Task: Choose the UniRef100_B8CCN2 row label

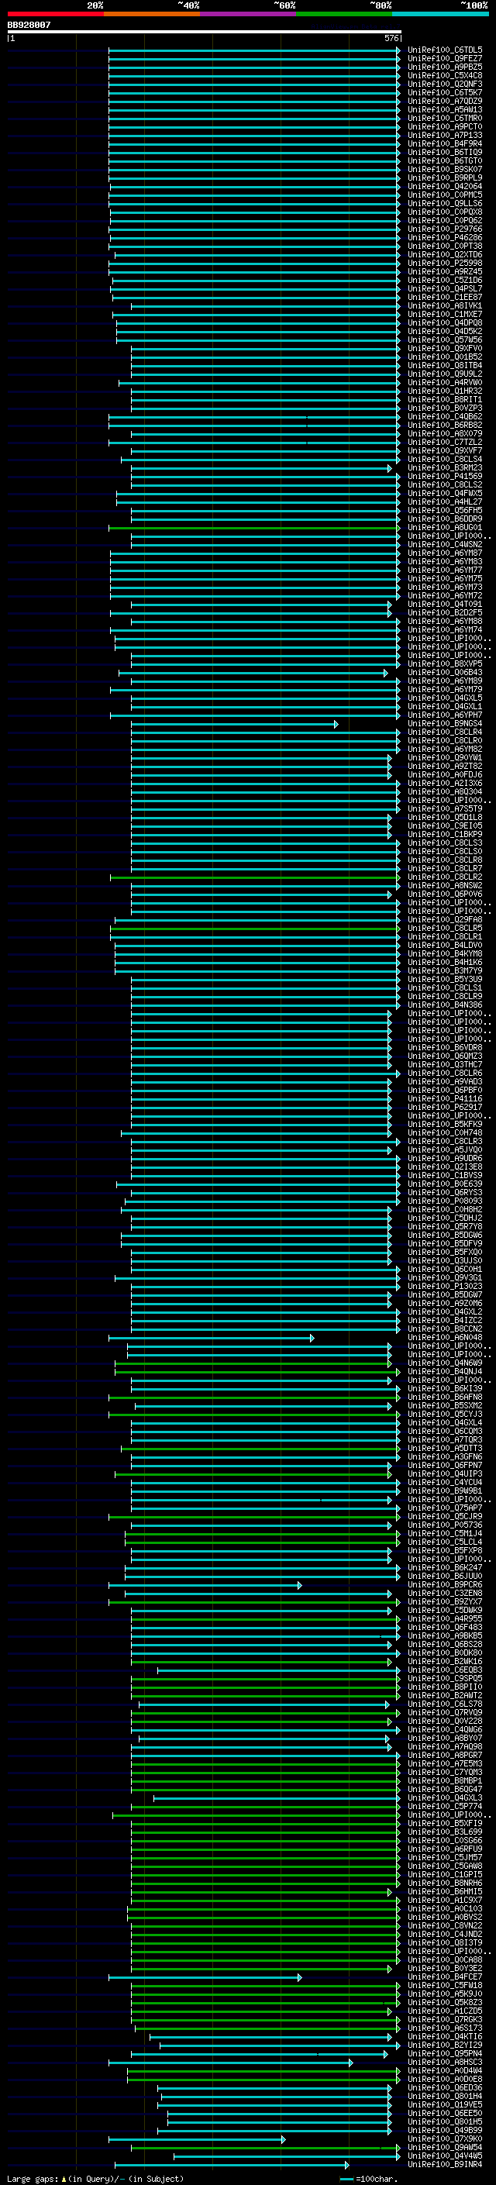Action: point(445,1329)
